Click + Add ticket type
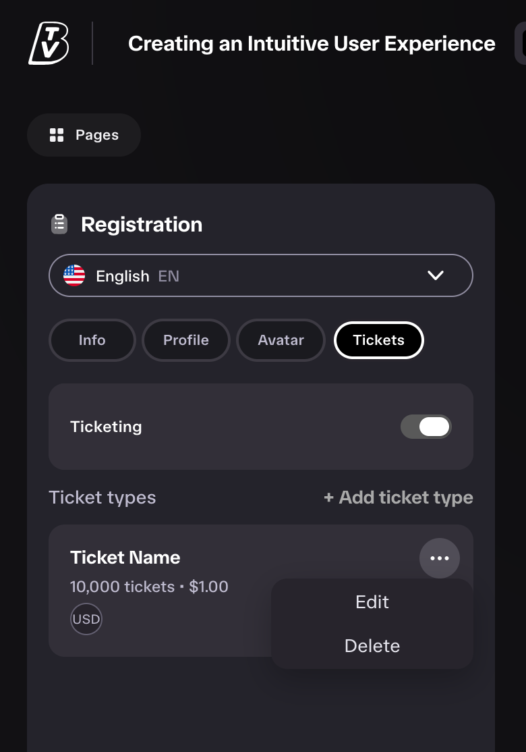 [x=399, y=498]
